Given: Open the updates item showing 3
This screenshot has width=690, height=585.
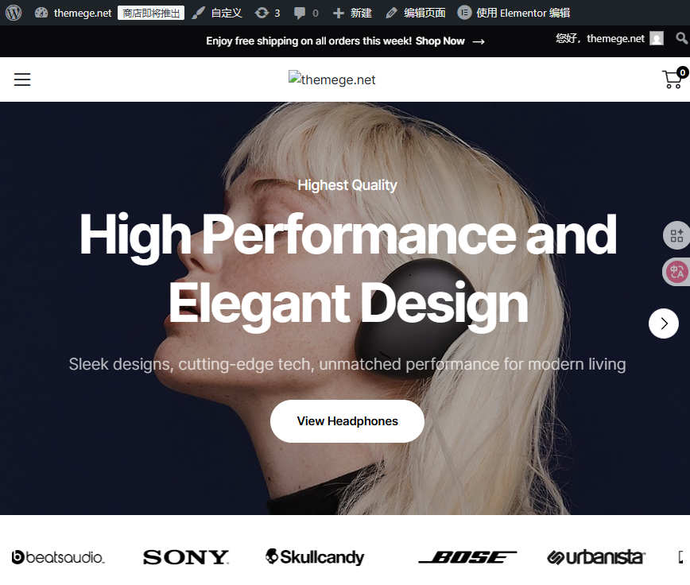Looking at the screenshot, I should tap(267, 14).
